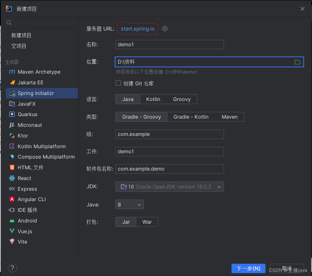Image resolution: width=312 pixels, height=276 pixels.
Task: Browse location with the folder icon
Action: (x=297, y=62)
